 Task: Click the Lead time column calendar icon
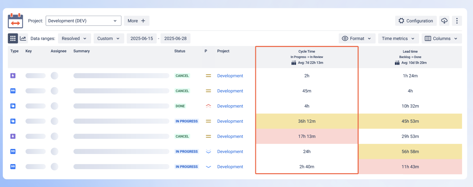397,63
